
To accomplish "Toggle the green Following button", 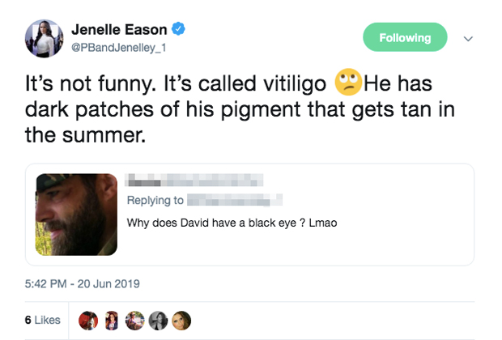I will 406,38.
